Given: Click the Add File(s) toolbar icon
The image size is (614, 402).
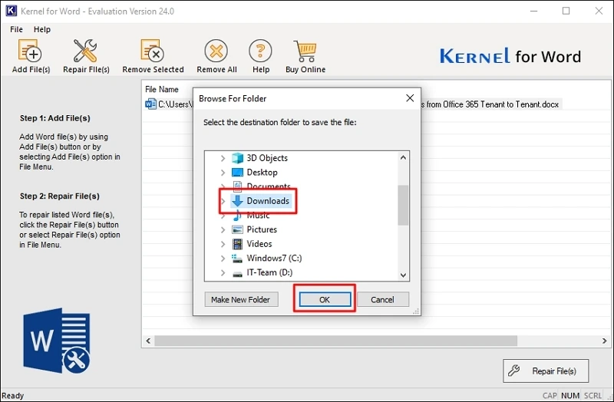Looking at the screenshot, I should [30, 51].
